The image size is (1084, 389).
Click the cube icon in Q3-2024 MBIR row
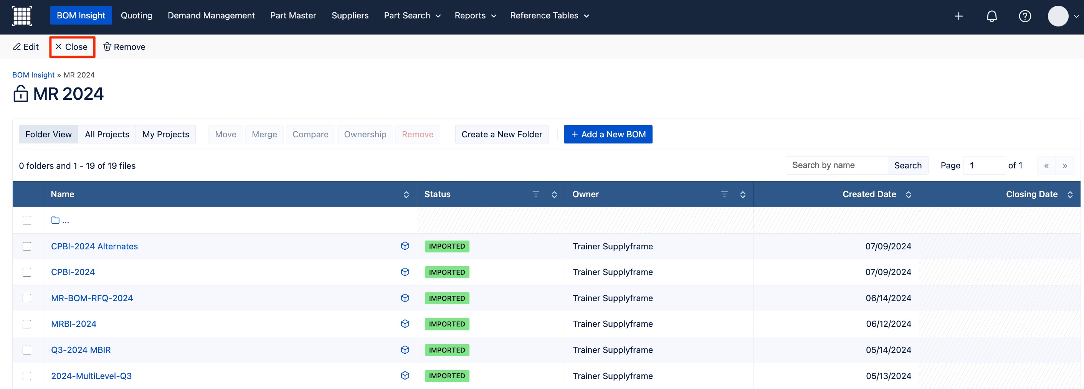pyautogui.click(x=405, y=350)
